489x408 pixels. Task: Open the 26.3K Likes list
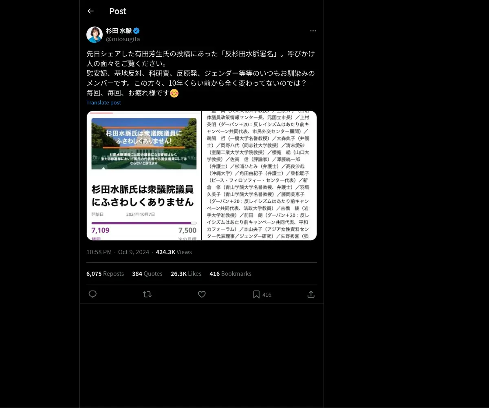(186, 273)
